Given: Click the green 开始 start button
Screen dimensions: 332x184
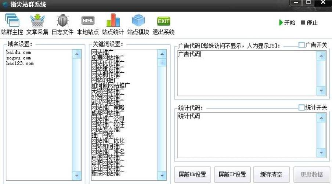Looking at the screenshot, I should click(287, 22).
